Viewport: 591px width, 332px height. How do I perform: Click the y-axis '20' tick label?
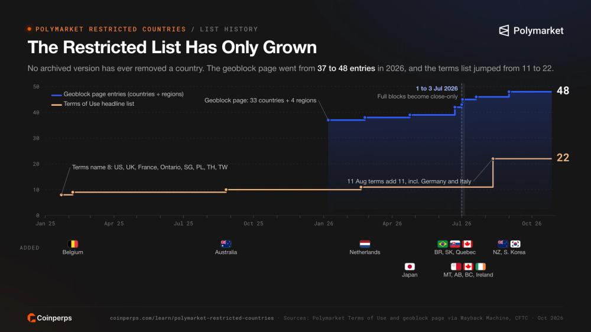click(x=36, y=164)
